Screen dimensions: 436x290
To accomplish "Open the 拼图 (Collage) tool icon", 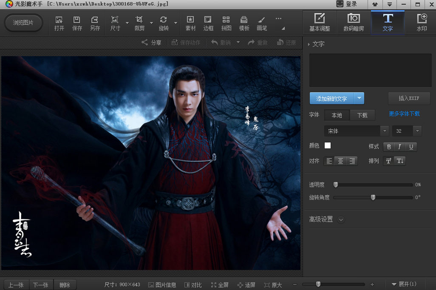I will coord(226,23).
